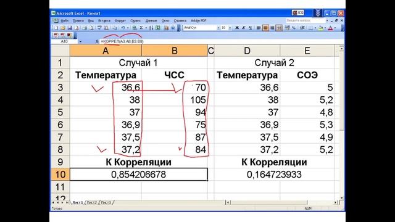Expand the Borders dropdown arrow
Image resolution: width=395 pixels, height=222 pixels.
315,28
